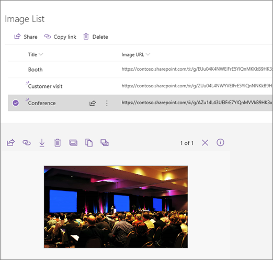Delete the previewed image via trash icon
Screen dimensions: 273x260
click(58, 143)
